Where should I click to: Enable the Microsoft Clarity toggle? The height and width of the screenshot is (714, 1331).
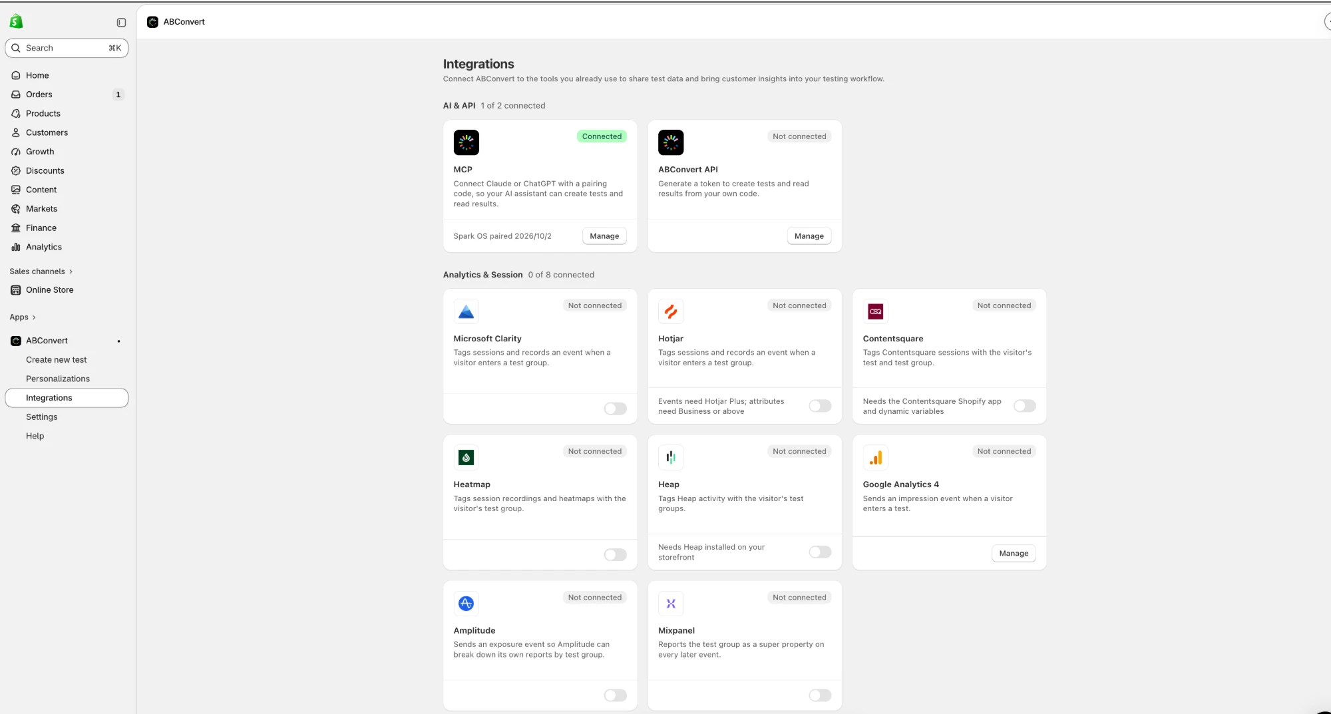(x=615, y=409)
